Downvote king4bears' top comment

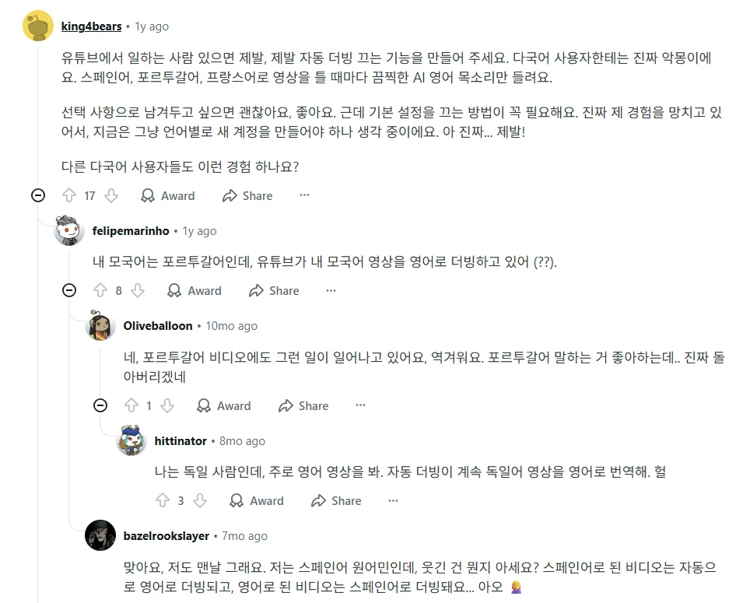pyautogui.click(x=111, y=196)
